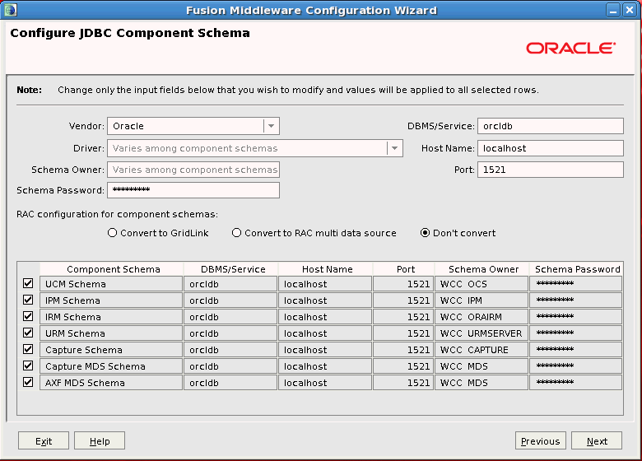Select the Capture MDS Schema name cell
The width and height of the screenshot is (642, 461).
[111, 366]
